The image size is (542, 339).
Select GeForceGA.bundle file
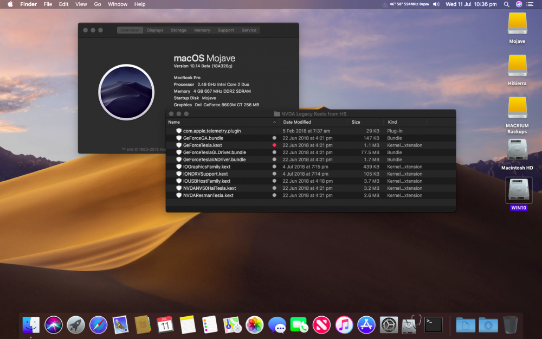tap(311, 138)
